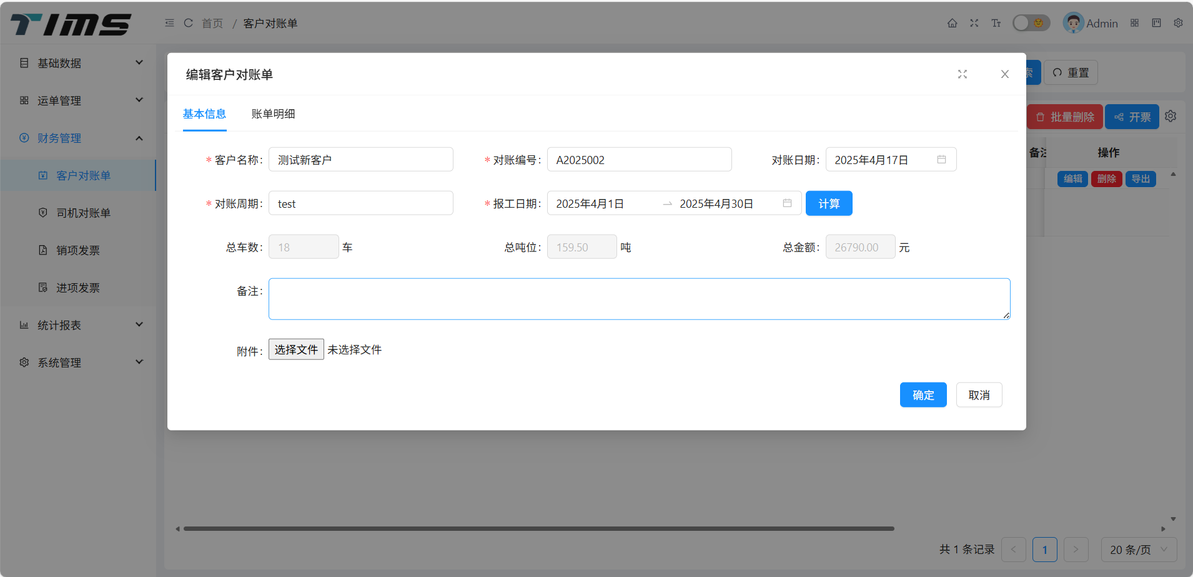Open calendar icon in 对账日期 field

tap(941, 160)
